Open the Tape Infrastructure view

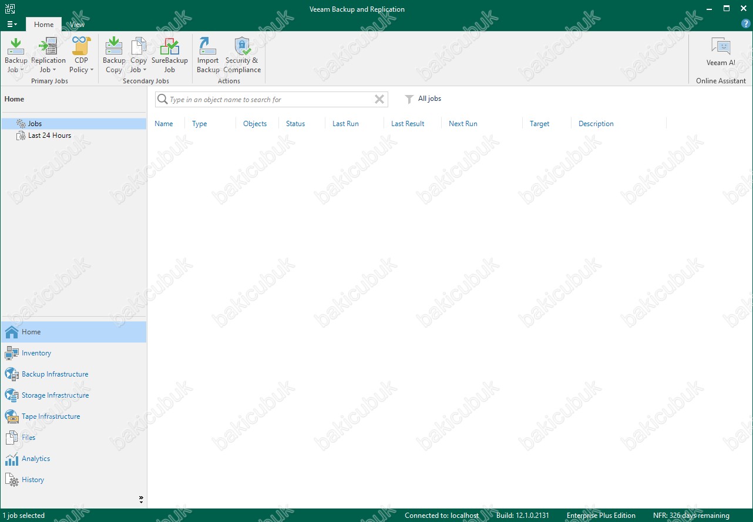73,416
